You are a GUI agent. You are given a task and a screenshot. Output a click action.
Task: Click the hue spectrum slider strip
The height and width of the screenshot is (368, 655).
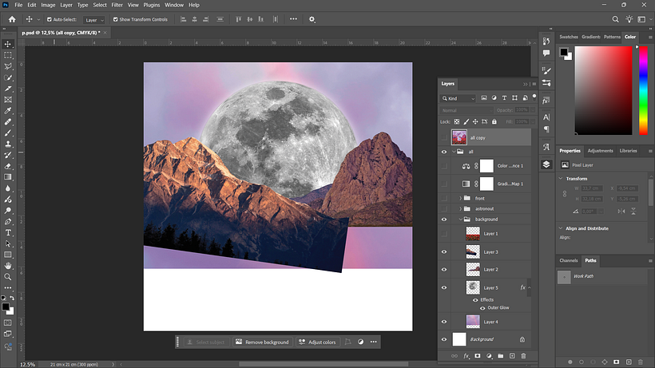(643, 90)
